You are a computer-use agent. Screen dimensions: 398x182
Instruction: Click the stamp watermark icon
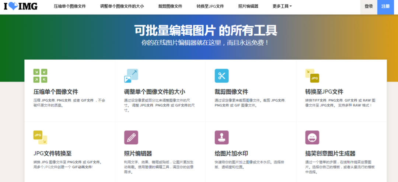point(221,137)
